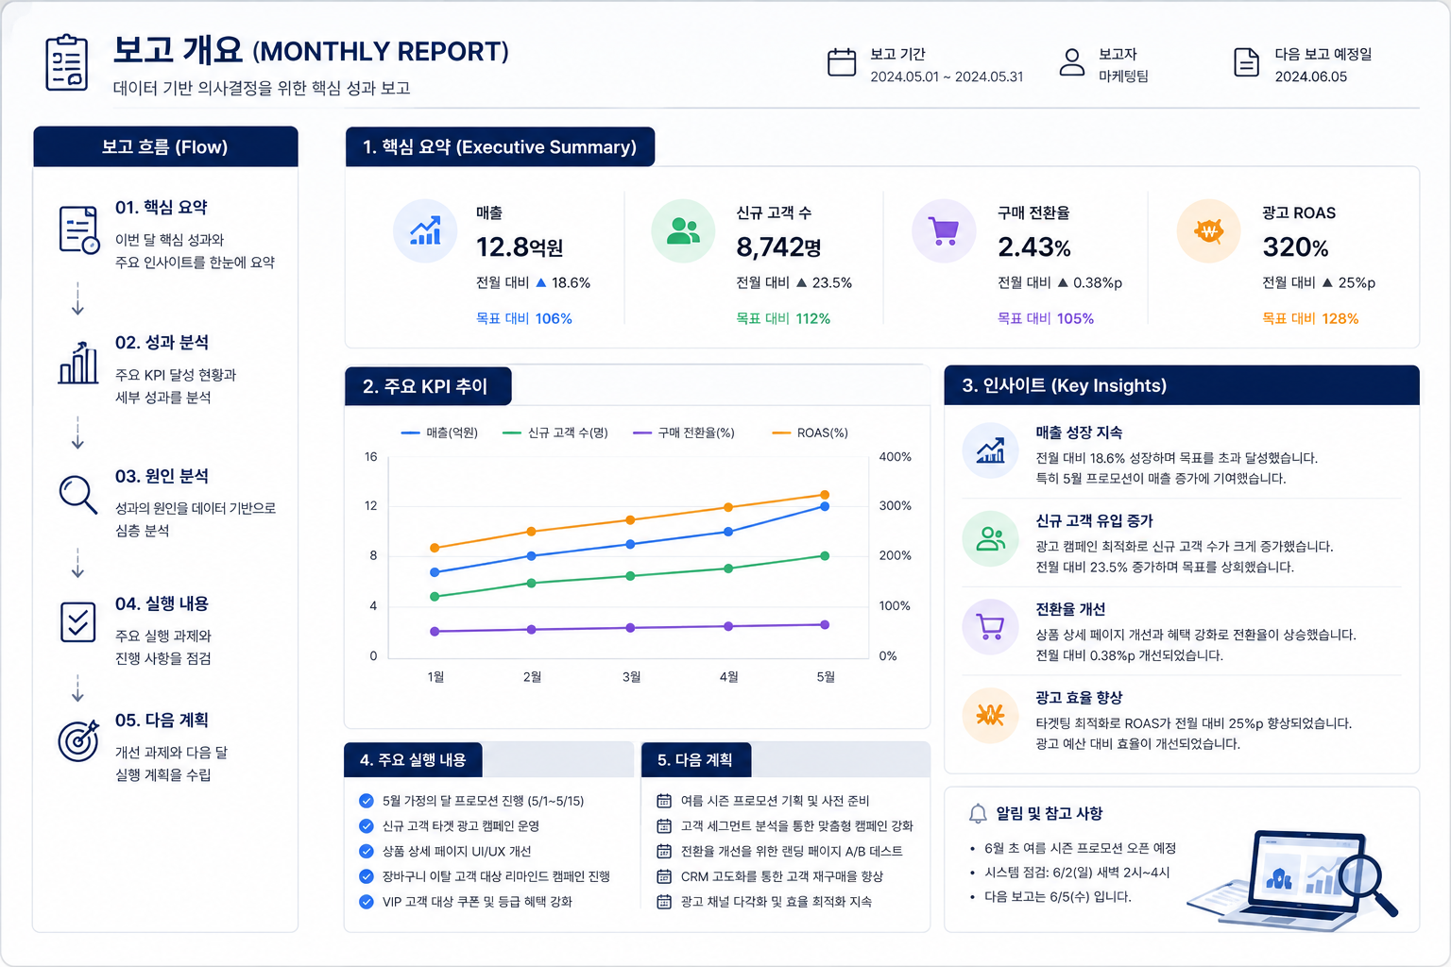Click the 목표 대비 112% text
Image resolution: width=1451 pixels, height=967 pixels.
[783, 318]
